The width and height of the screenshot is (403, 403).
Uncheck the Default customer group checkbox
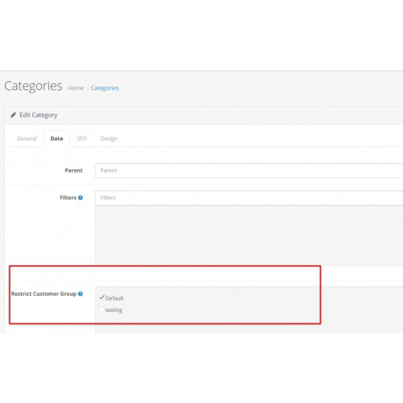point(102,297)
